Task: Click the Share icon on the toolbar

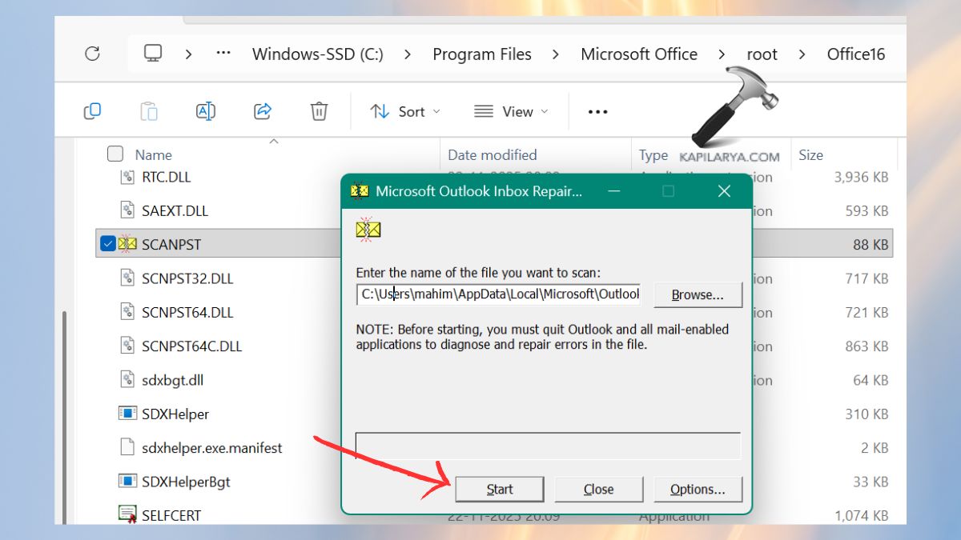Action: (x=263, y=111)
